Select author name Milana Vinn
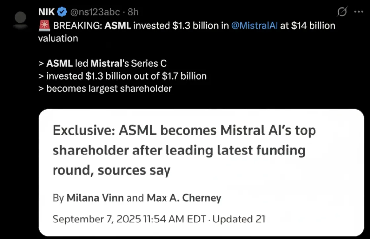This screenshot has width=370, height=239. 95,198
